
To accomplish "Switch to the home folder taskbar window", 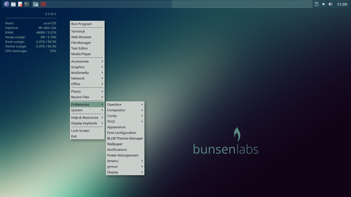I will tap(36, 4).
